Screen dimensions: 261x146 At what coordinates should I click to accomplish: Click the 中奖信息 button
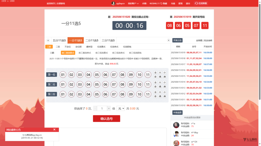[177, 113]
